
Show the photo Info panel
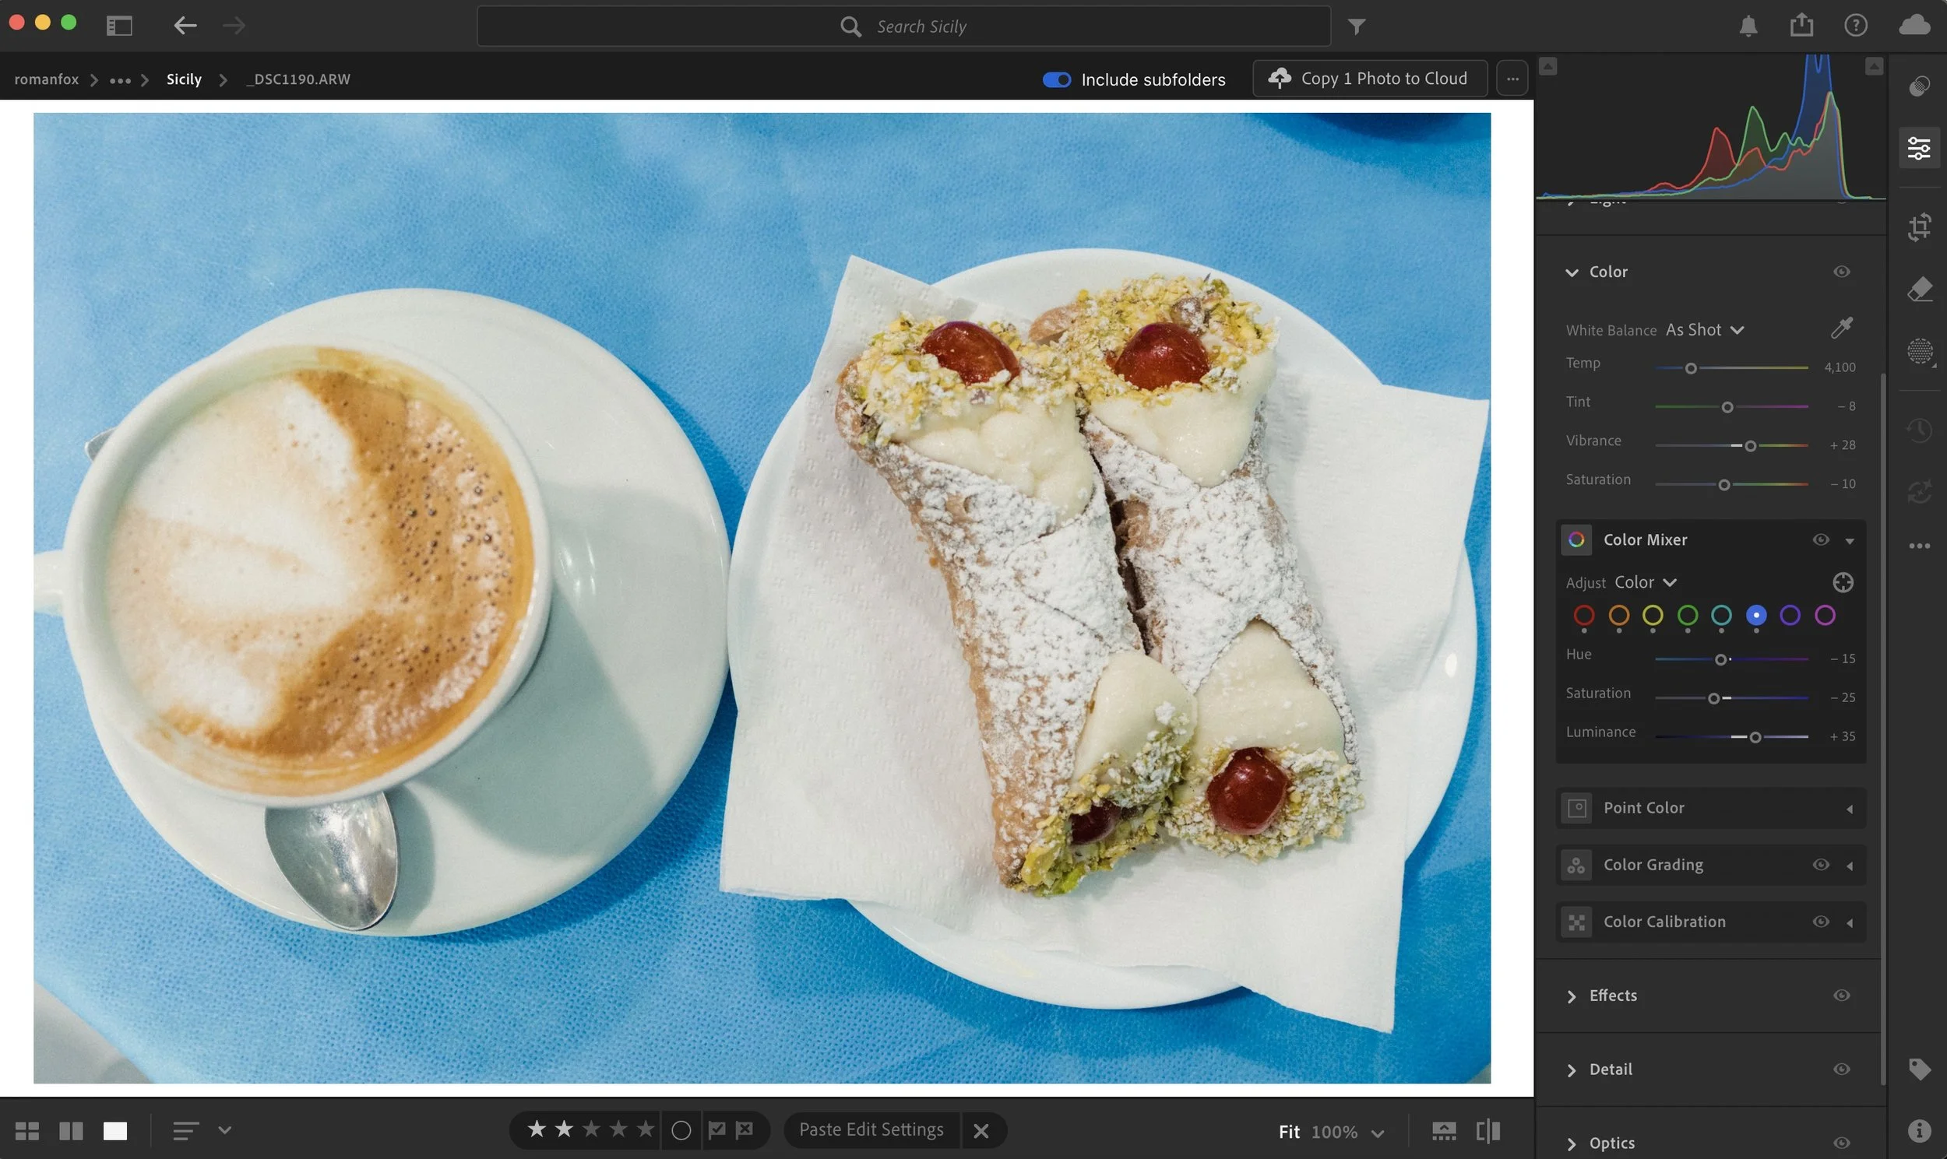click(x=1919, y=1130)
